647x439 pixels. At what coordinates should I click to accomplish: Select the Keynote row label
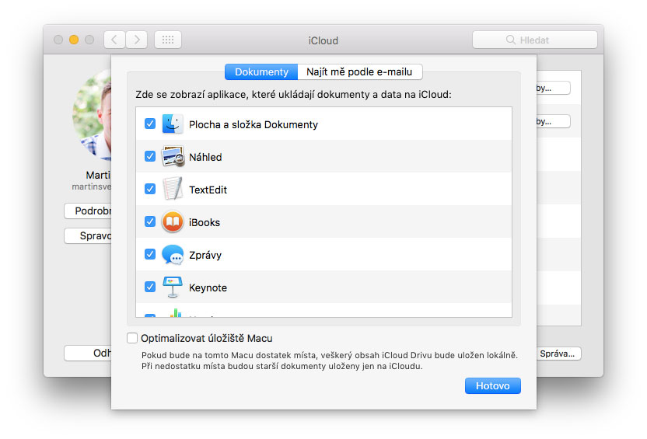point(208,287)
